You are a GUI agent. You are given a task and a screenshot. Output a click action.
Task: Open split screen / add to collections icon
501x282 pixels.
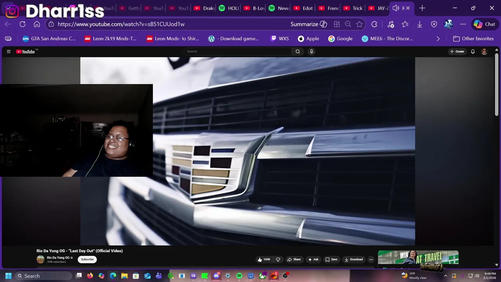[x=337, y=24]
